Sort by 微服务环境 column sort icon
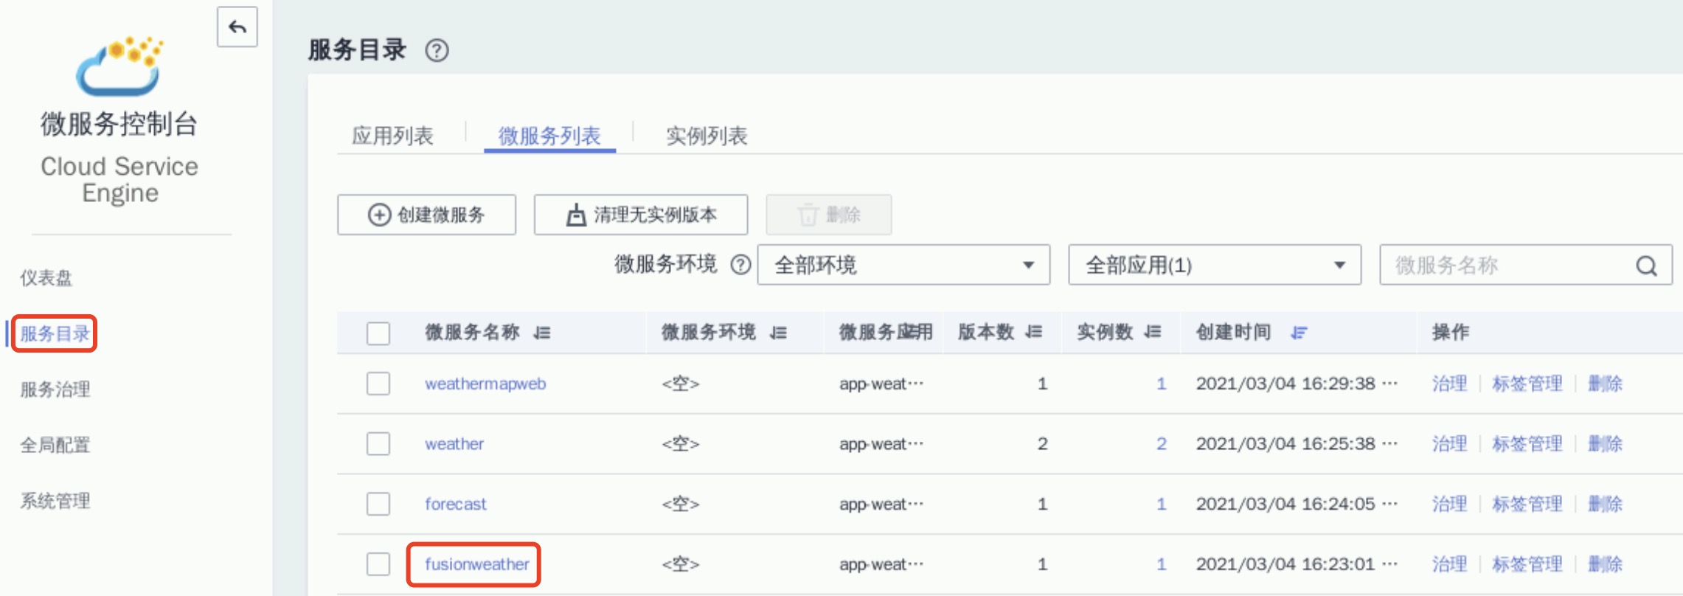 [778, 333]
